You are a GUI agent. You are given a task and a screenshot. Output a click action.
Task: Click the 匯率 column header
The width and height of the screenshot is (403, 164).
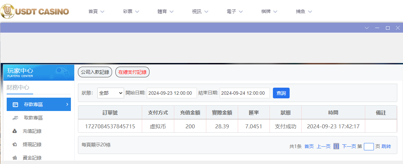tap(254, 113)
